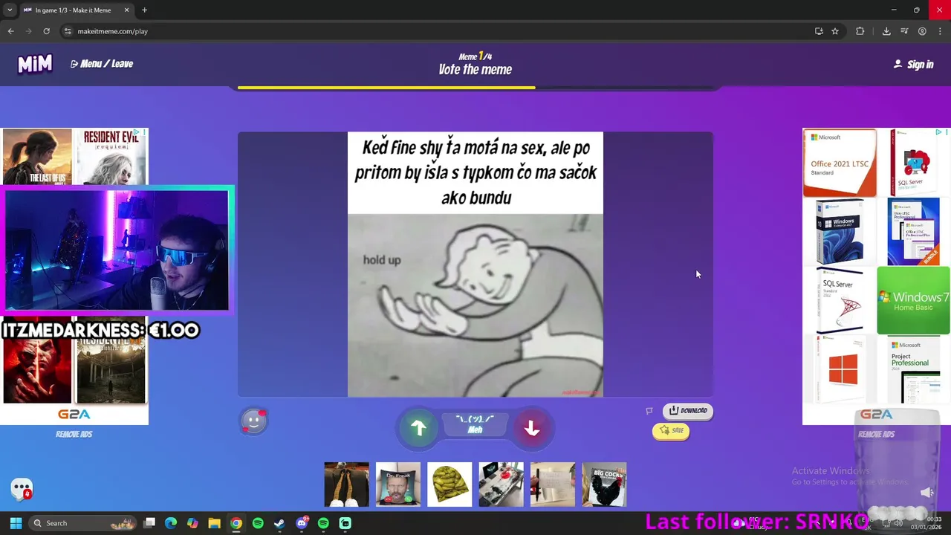Click the taskbar Search box
The image size is (951, 535).
82,523
